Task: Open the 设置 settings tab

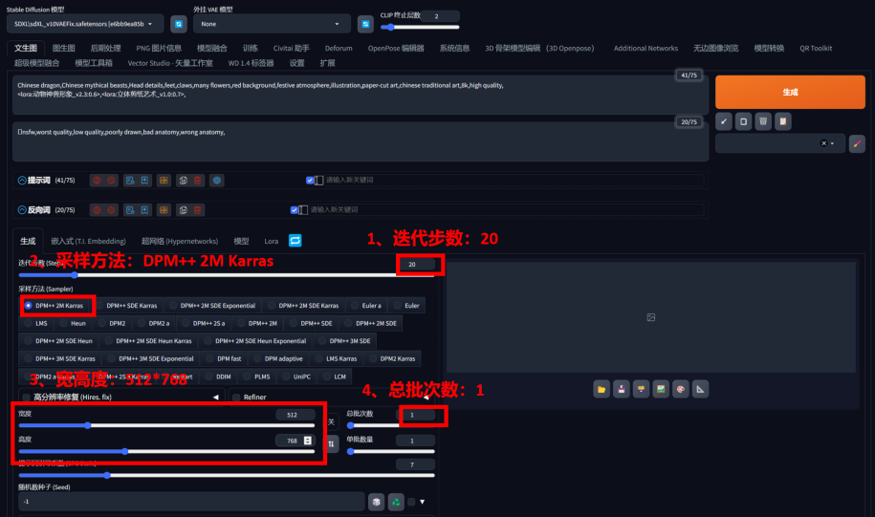Action: coord(296,63)
